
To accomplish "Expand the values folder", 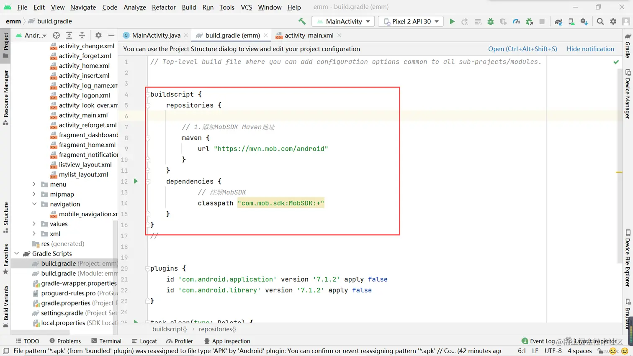I will pos(34,224).
